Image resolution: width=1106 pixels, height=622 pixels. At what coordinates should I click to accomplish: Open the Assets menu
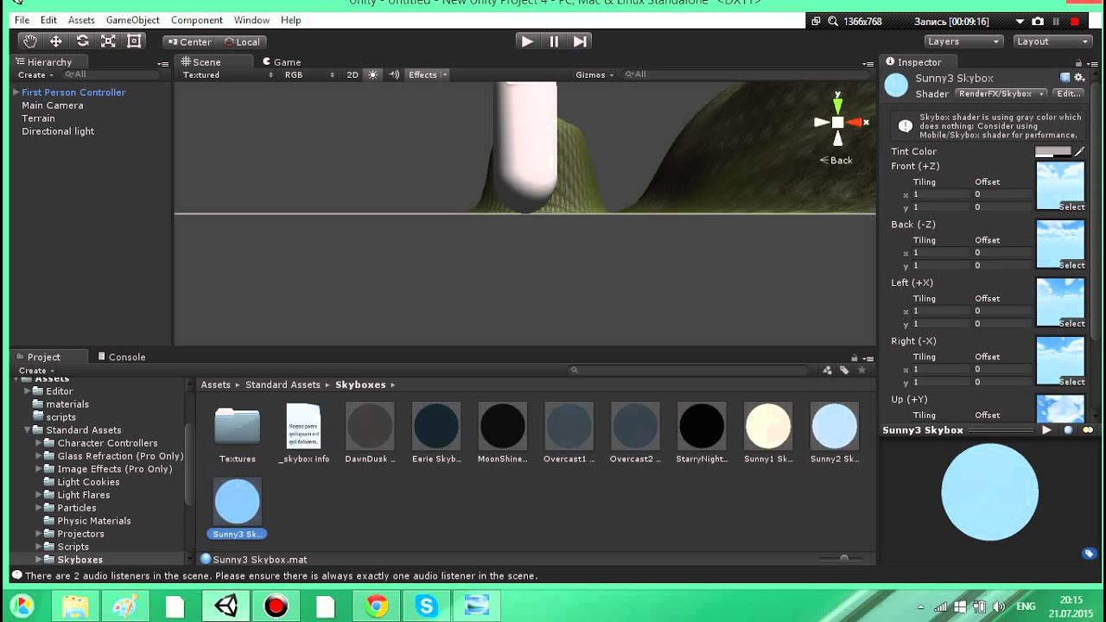pos(81,20)
